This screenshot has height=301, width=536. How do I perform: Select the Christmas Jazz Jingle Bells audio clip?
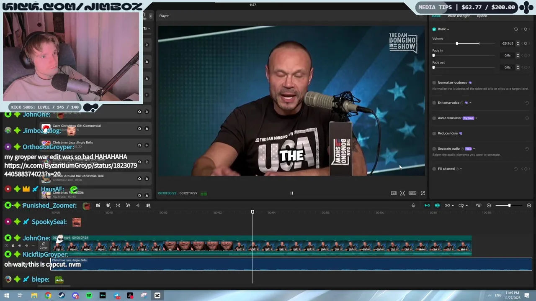pyautogui.click(x=291, y=264)
